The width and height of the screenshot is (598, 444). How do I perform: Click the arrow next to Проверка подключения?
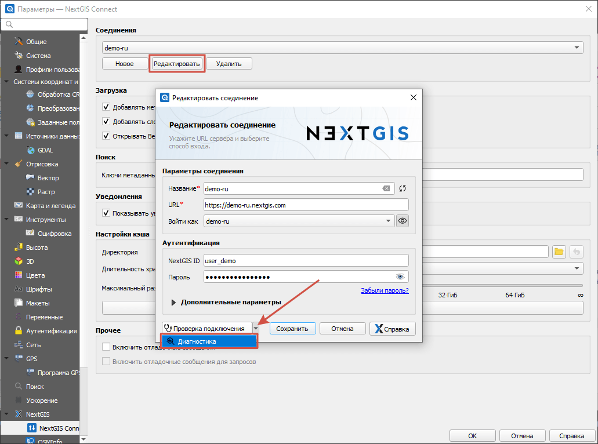256,328
